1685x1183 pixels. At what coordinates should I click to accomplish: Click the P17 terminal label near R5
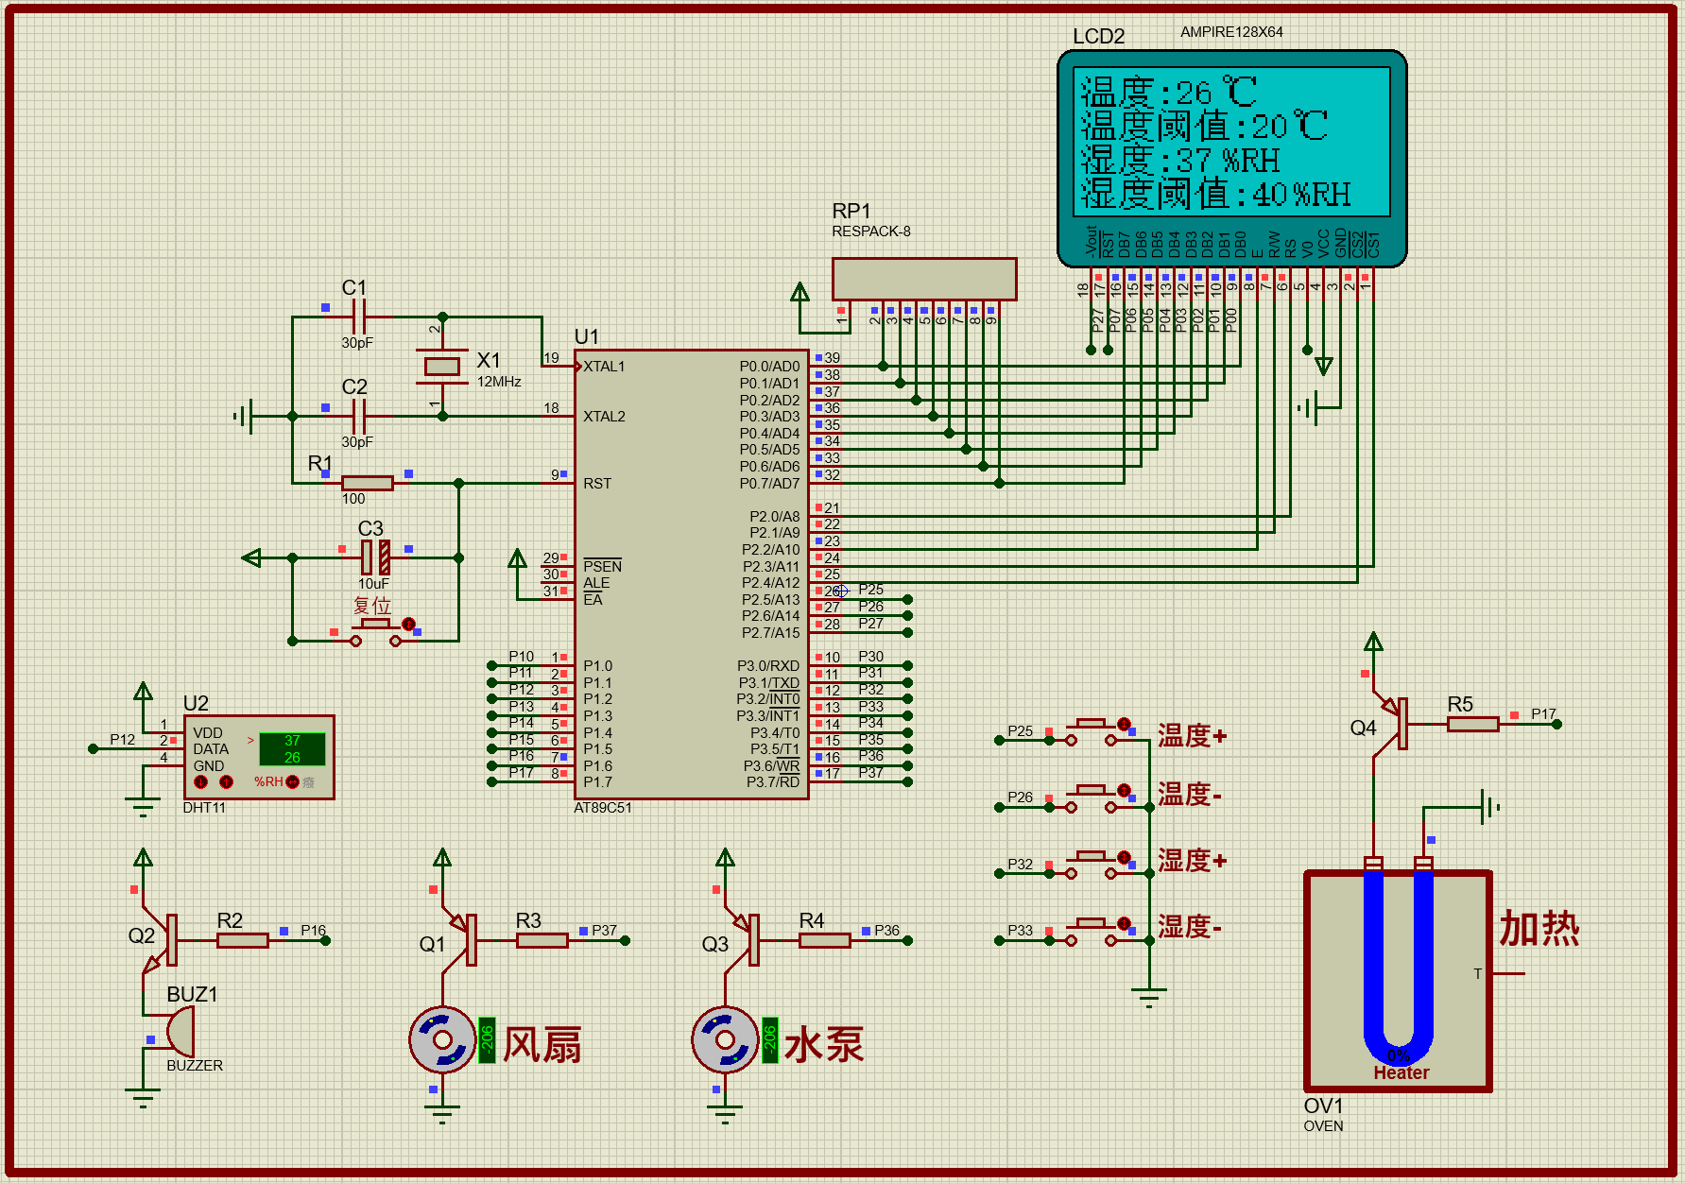click(x=1543, y=714)
